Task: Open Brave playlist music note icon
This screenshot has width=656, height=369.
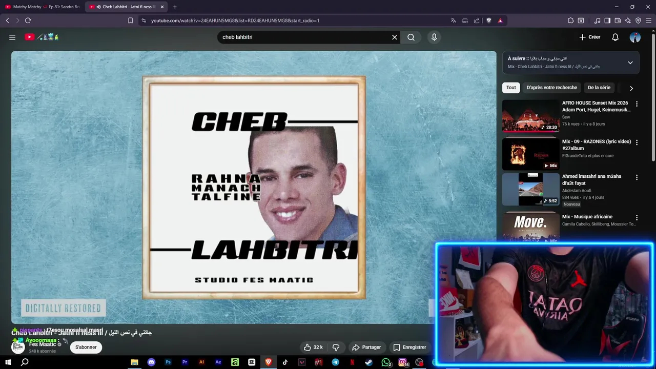Action: [x=597, y=20]
